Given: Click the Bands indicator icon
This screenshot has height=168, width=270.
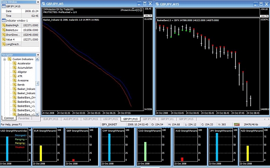Looking at the screenshot, I should (14, 85).
